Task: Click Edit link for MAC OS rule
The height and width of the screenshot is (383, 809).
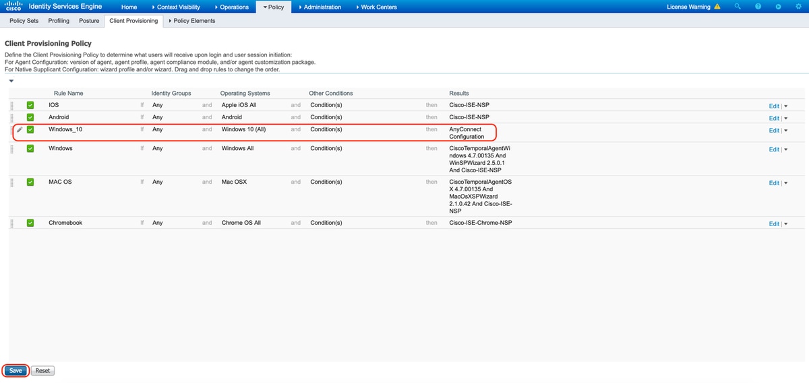Action: pyautogui.click(x=774, y=183)
